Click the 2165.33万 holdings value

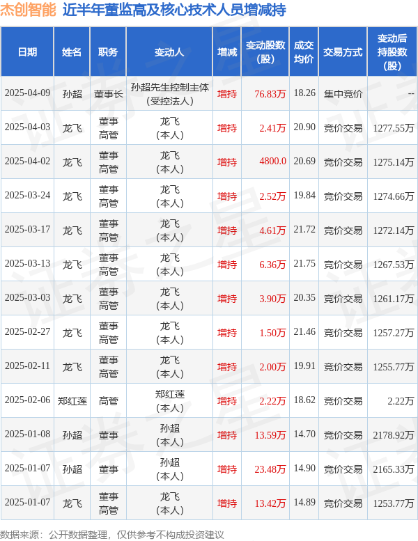click(393, 469)
